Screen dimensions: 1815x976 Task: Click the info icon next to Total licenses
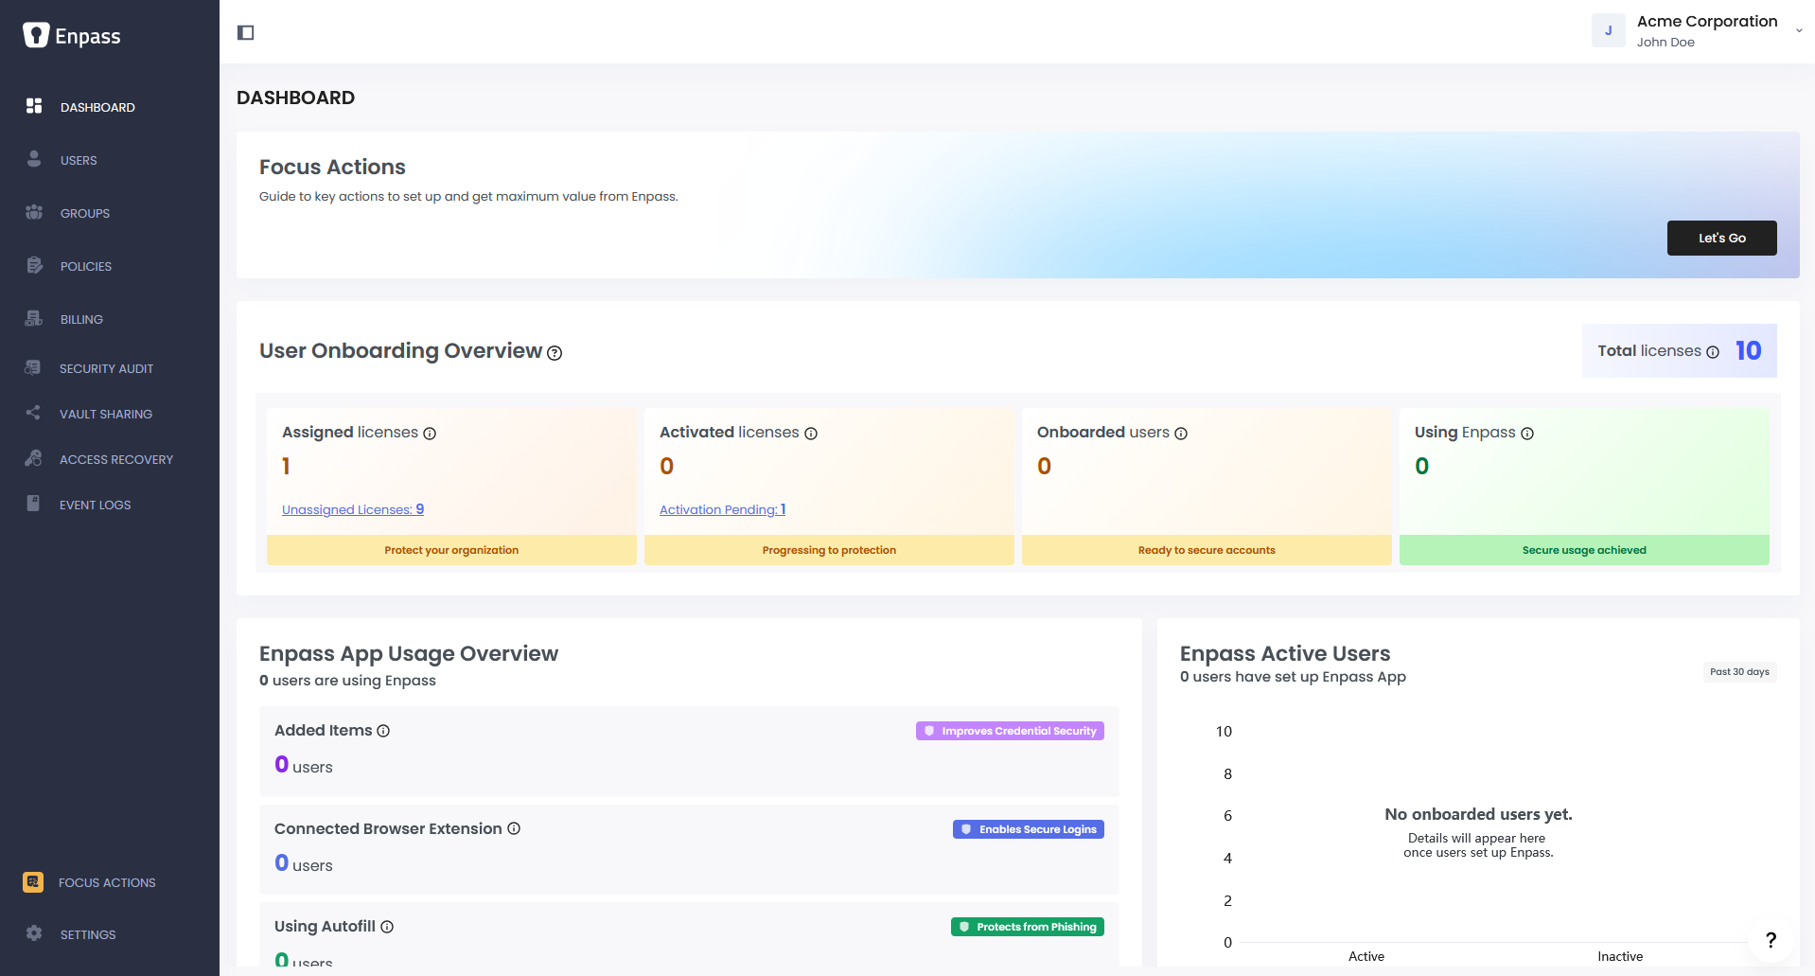click(1713, 352)
